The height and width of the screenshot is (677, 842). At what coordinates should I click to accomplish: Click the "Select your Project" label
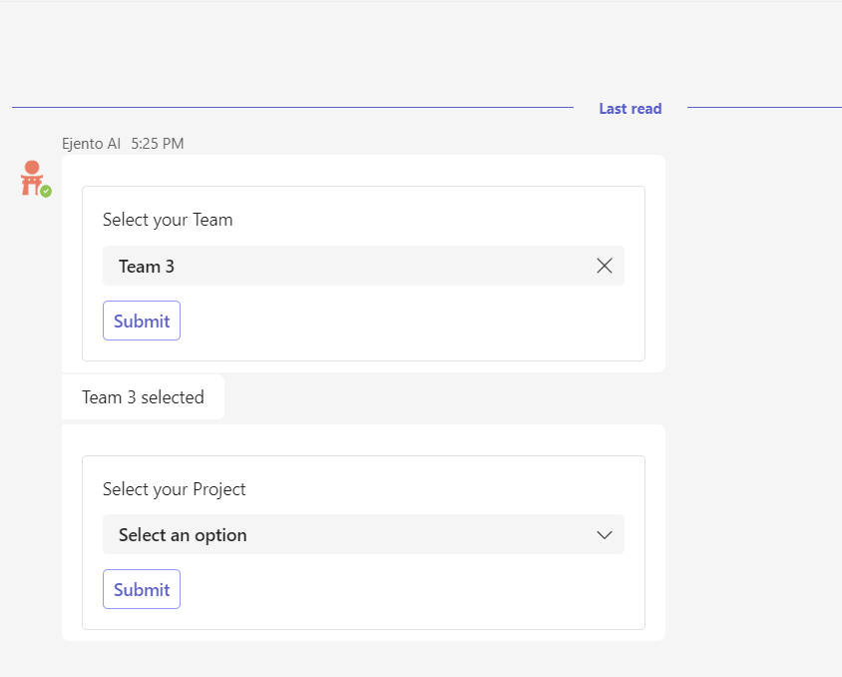174,489
